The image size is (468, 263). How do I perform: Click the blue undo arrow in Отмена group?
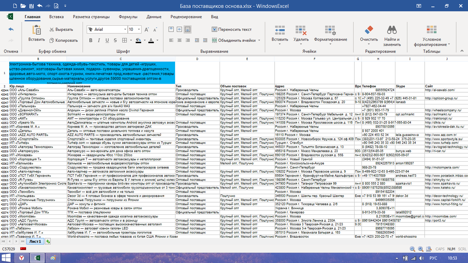pyautogui.click(x=11, y=30)
